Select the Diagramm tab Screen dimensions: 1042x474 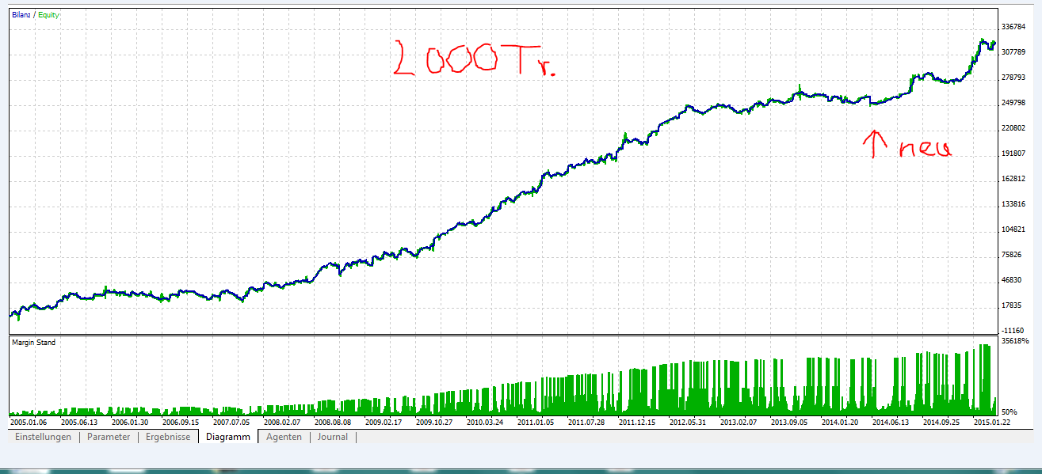coord(227,436)
